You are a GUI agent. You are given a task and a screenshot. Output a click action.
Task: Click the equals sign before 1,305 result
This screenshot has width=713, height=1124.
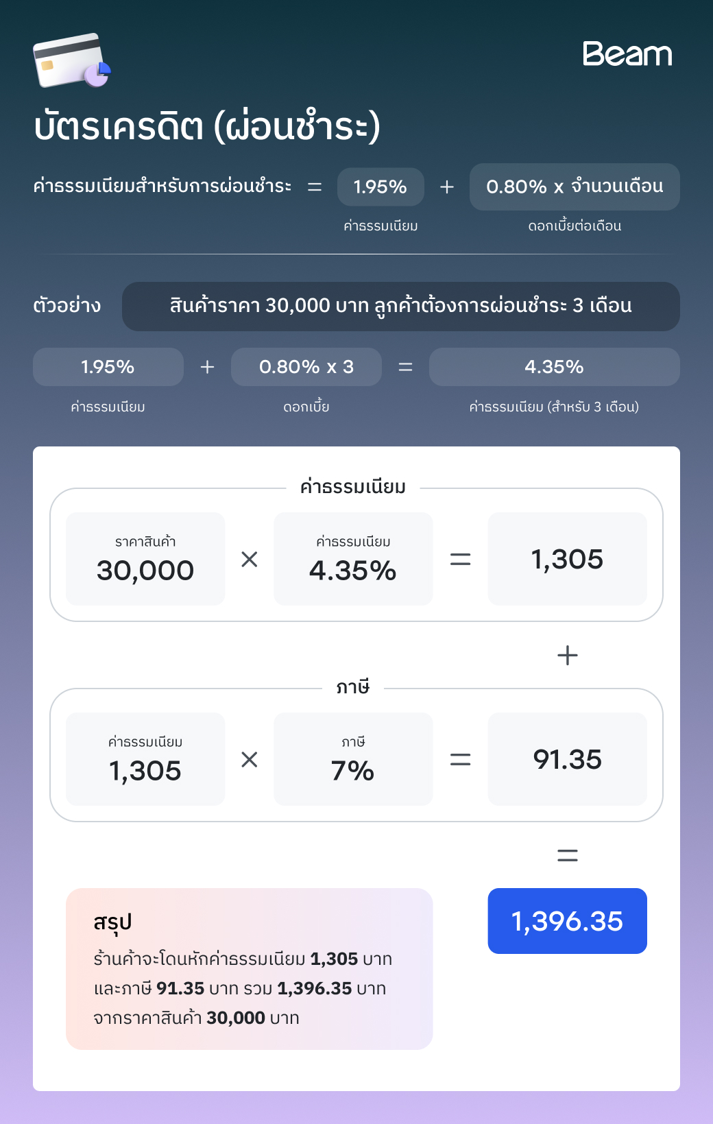460,560
